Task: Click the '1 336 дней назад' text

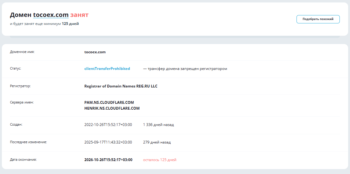Action: 159,125
